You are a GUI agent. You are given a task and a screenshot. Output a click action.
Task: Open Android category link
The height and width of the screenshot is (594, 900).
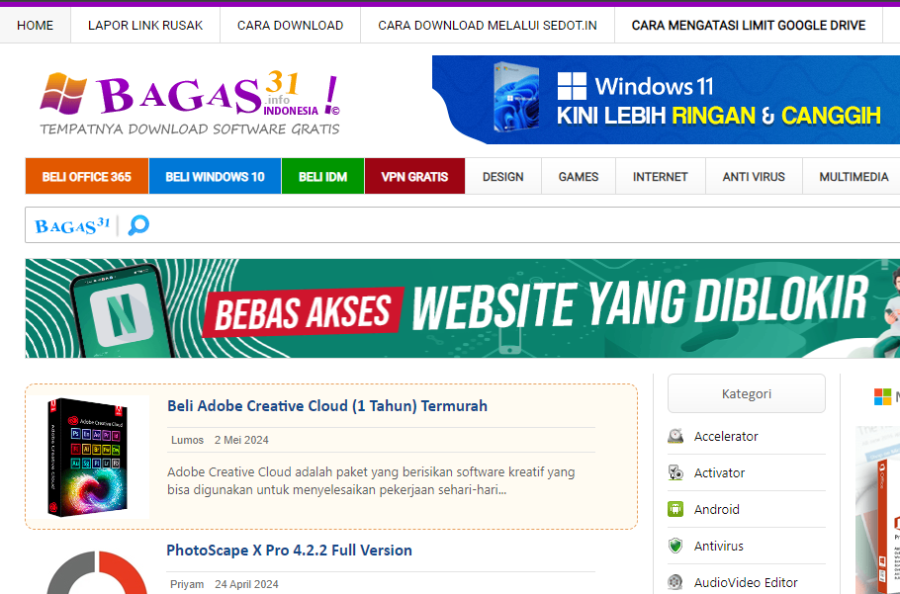[716, 509]
